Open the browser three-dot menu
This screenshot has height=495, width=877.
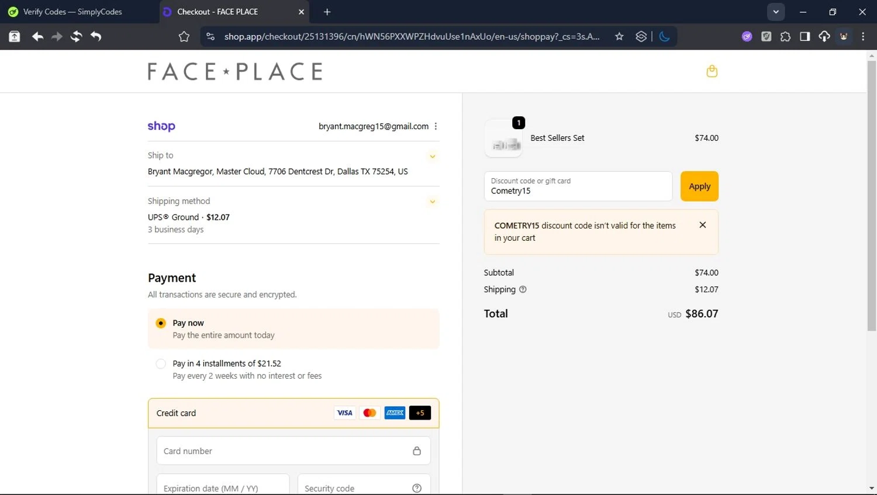click(x=863, y=37)
